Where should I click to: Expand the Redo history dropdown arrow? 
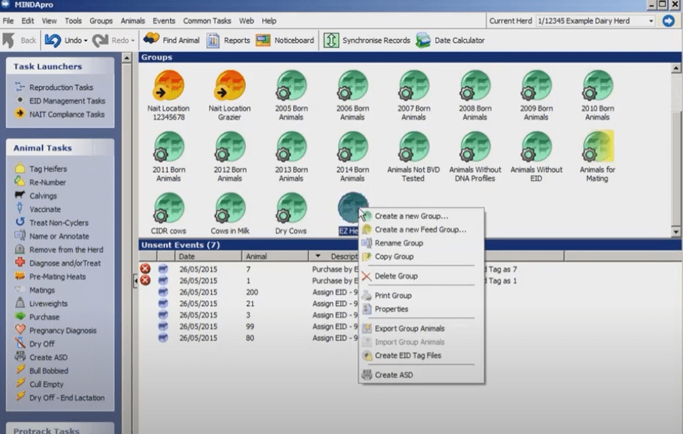[x=133, y=41]
